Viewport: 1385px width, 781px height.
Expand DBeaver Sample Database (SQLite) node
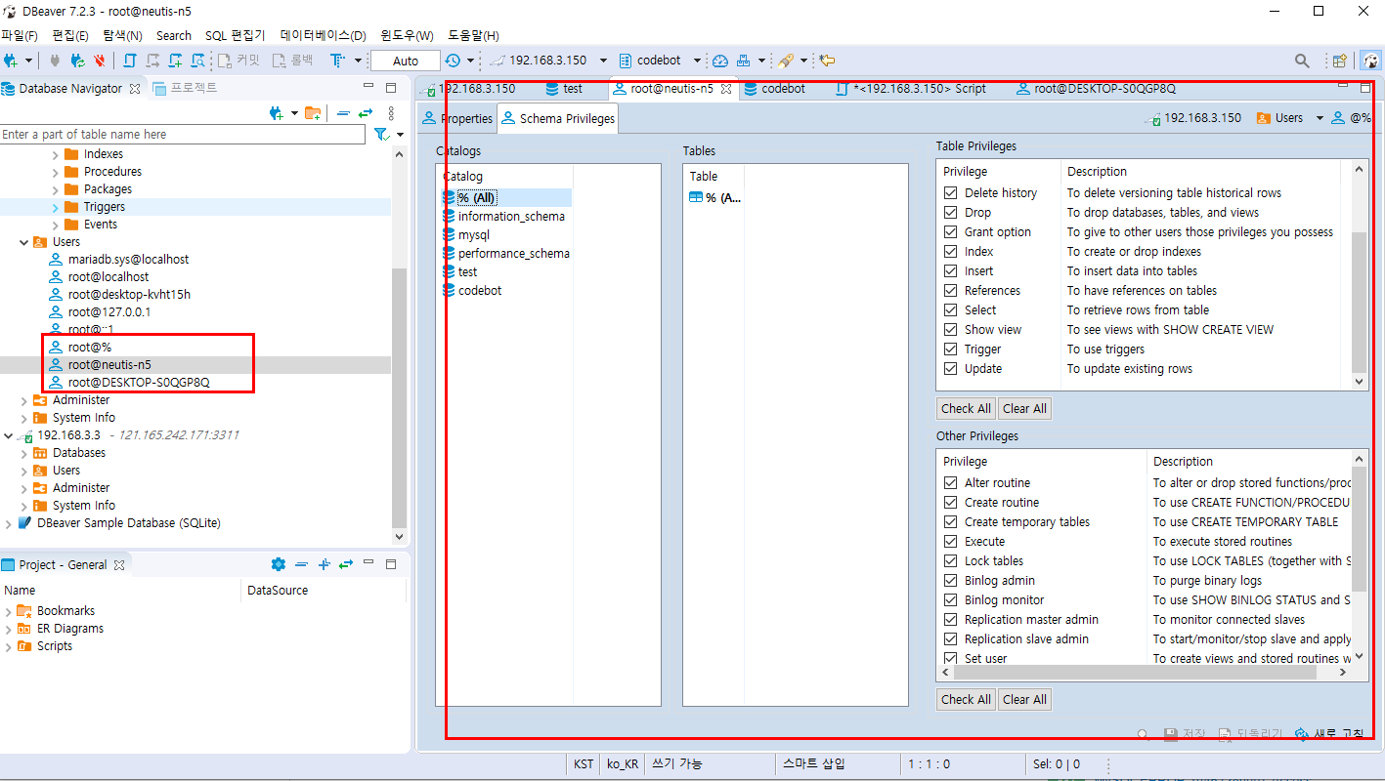9,523
